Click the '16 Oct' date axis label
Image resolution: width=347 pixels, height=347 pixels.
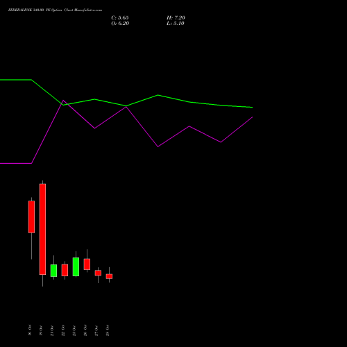click(30, 330)
